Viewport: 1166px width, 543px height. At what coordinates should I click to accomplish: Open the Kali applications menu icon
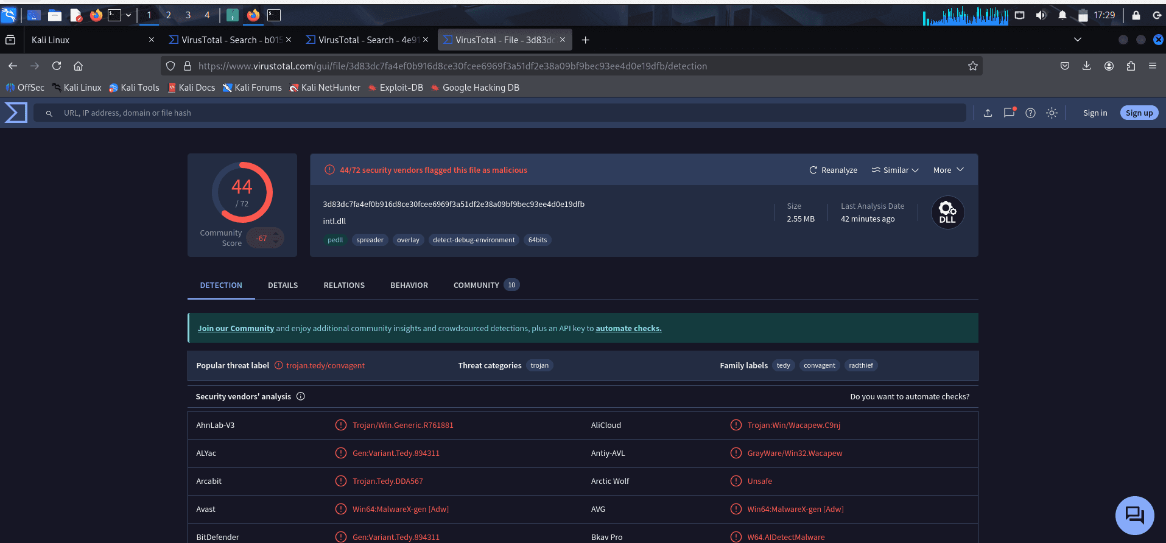[x=9, y=15]
